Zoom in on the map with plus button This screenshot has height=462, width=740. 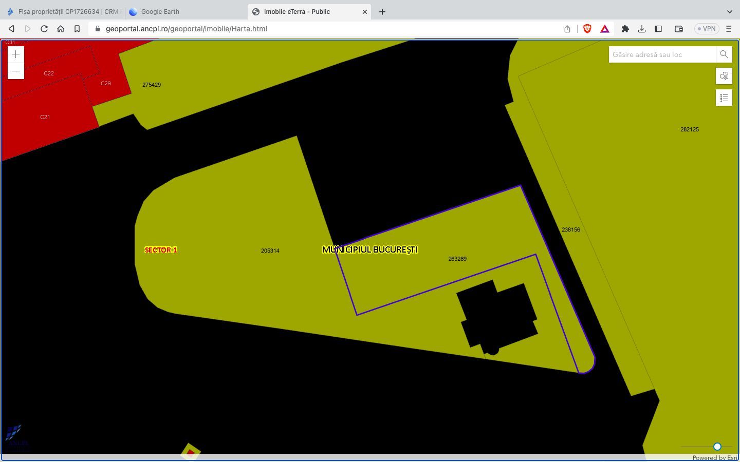coord(16,54)
